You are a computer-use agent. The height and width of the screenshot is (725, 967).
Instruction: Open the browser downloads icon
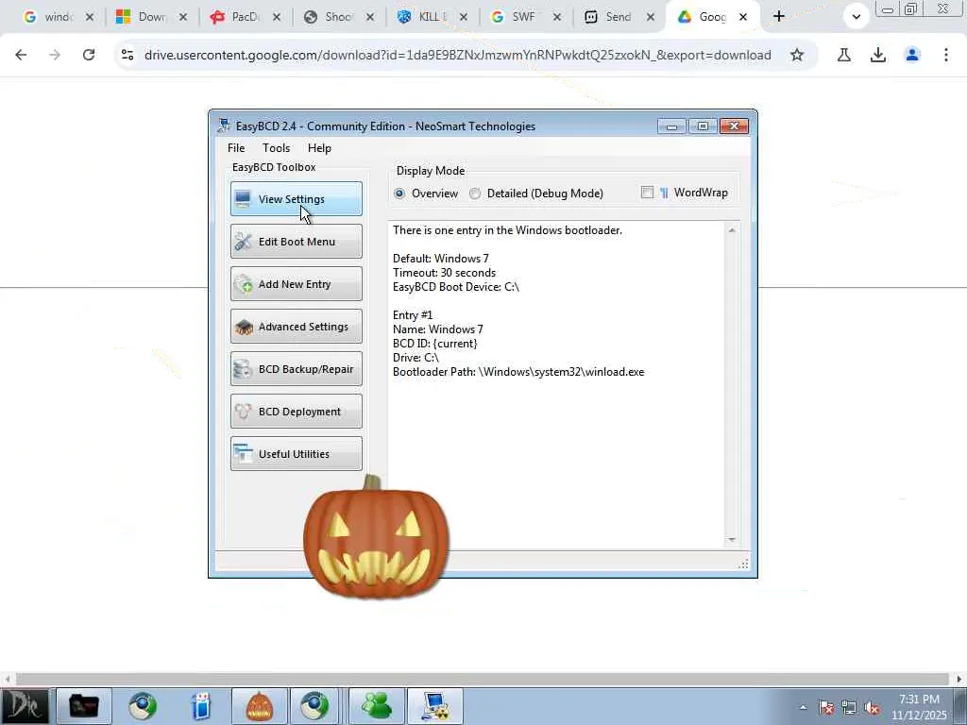[878, 55]
